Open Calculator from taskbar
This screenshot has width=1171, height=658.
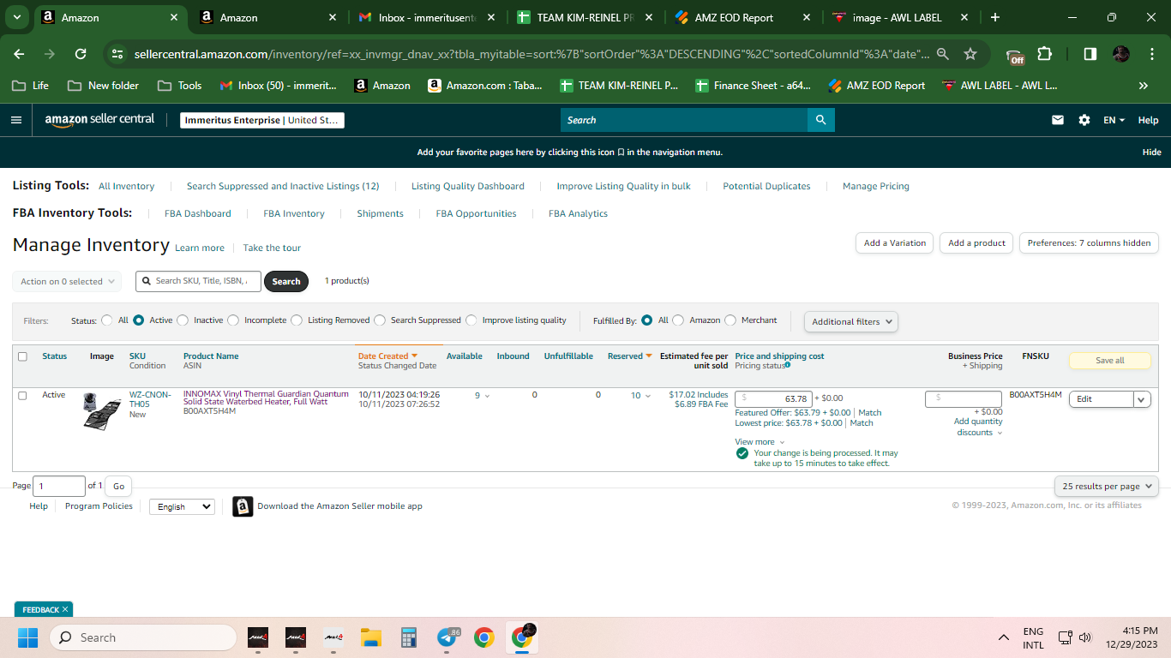pyautogui.click(x=409, y=637)
